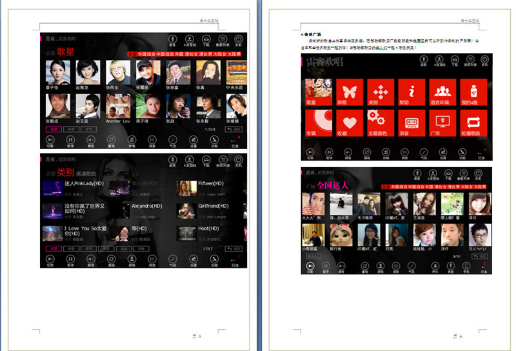The width and height of the screenshot is (516, 351).
Task: Click the 暂停 pause icon on the 歌星 screen
Action: click(70, 141)
